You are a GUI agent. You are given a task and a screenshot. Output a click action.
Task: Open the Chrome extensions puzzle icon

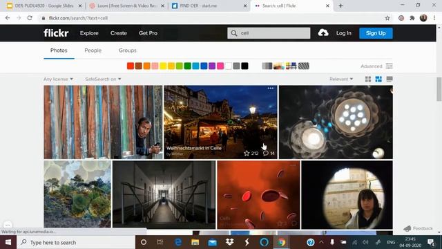pos(412,18)
